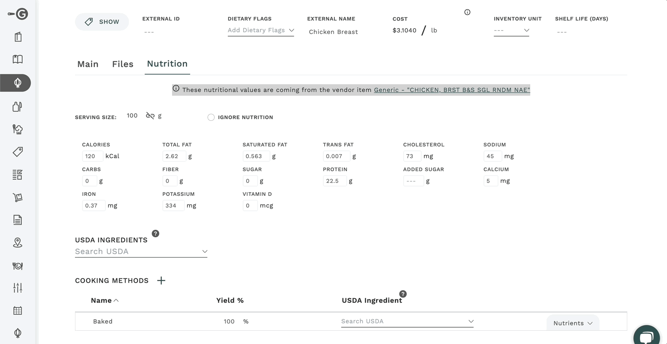Click the checklist sidebar icon
The width and height of the screenshot is (667, 344).
(18, 175)
